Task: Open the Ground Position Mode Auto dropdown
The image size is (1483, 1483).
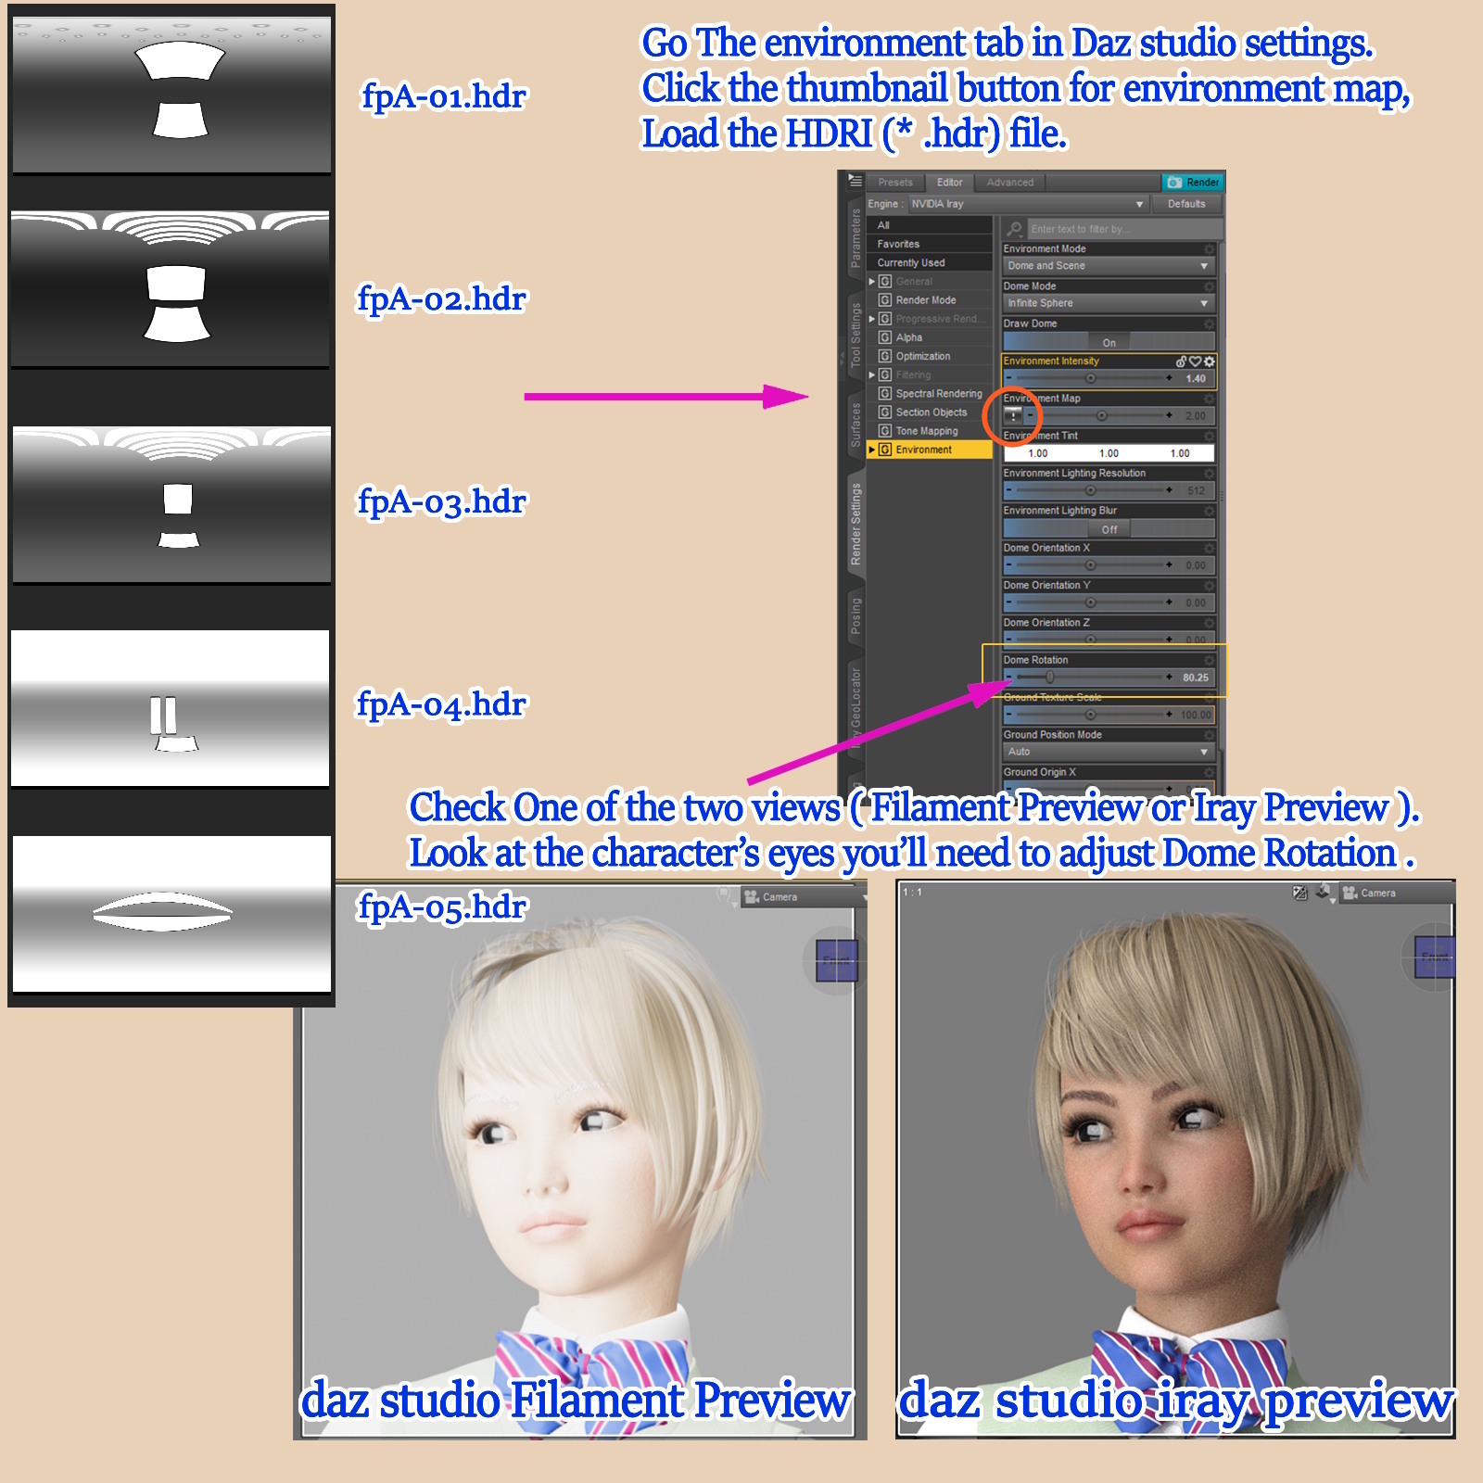Action: tap(1109, 752)
